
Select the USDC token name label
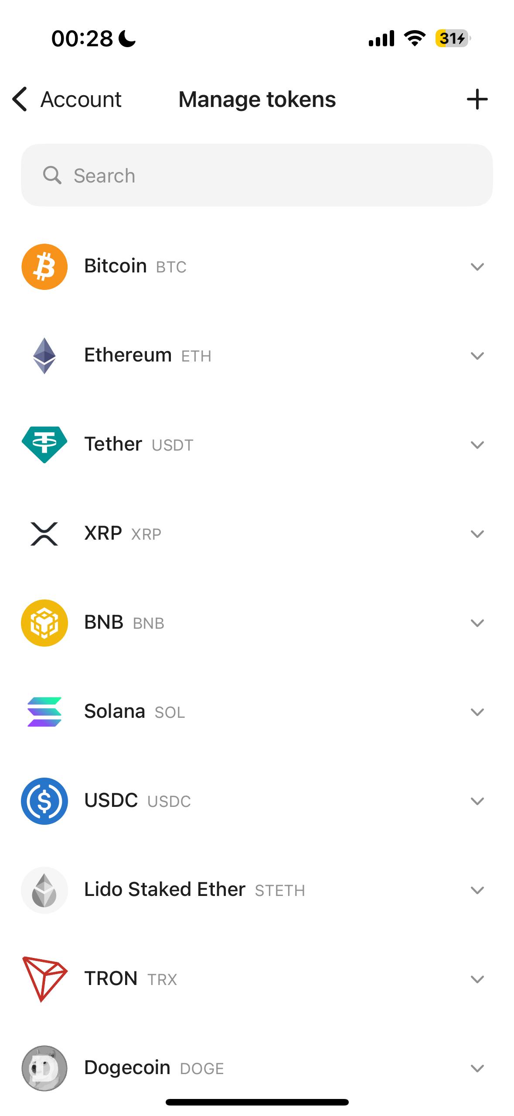tap(111, 800)
